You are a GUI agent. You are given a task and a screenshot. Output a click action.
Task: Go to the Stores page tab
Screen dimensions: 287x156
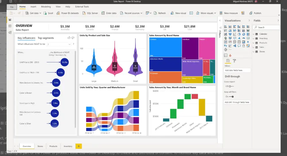click(x=40, y=146)
